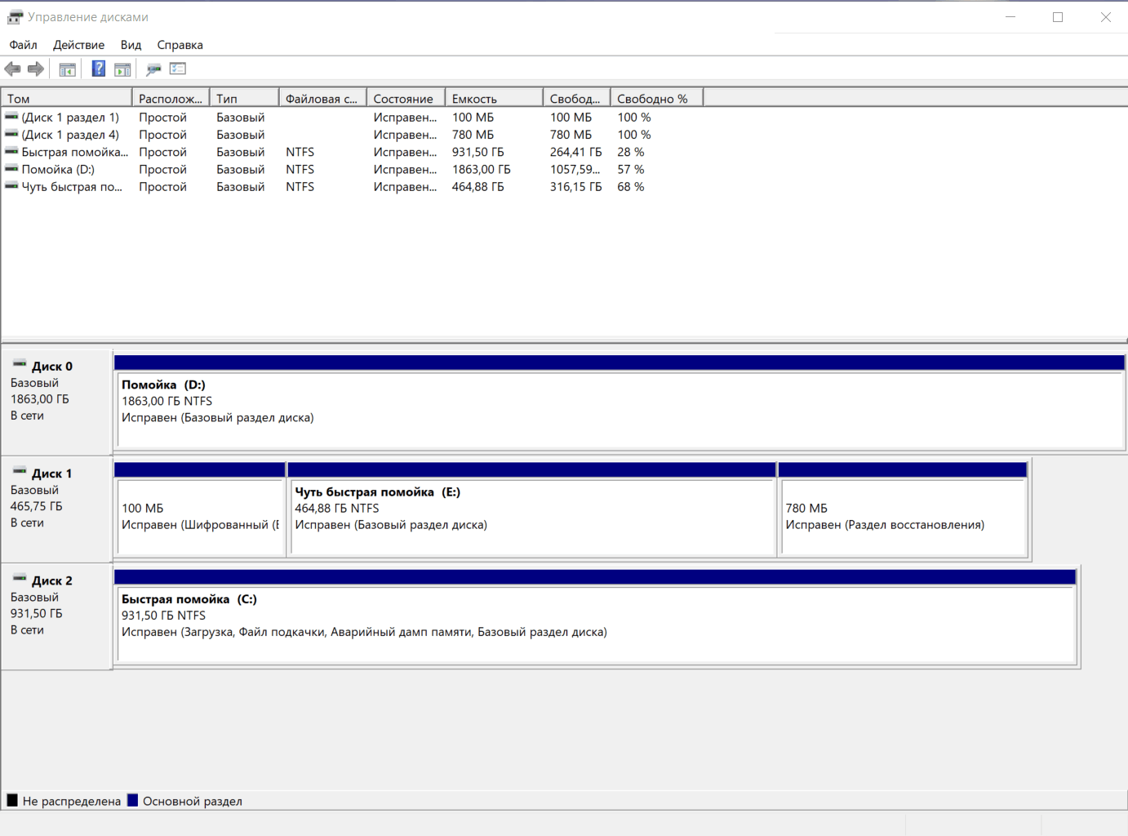Select the 780 МБ recovery partition block
Image resolution: width=1128 pixels, height=836 pixels.
(903, 509)
